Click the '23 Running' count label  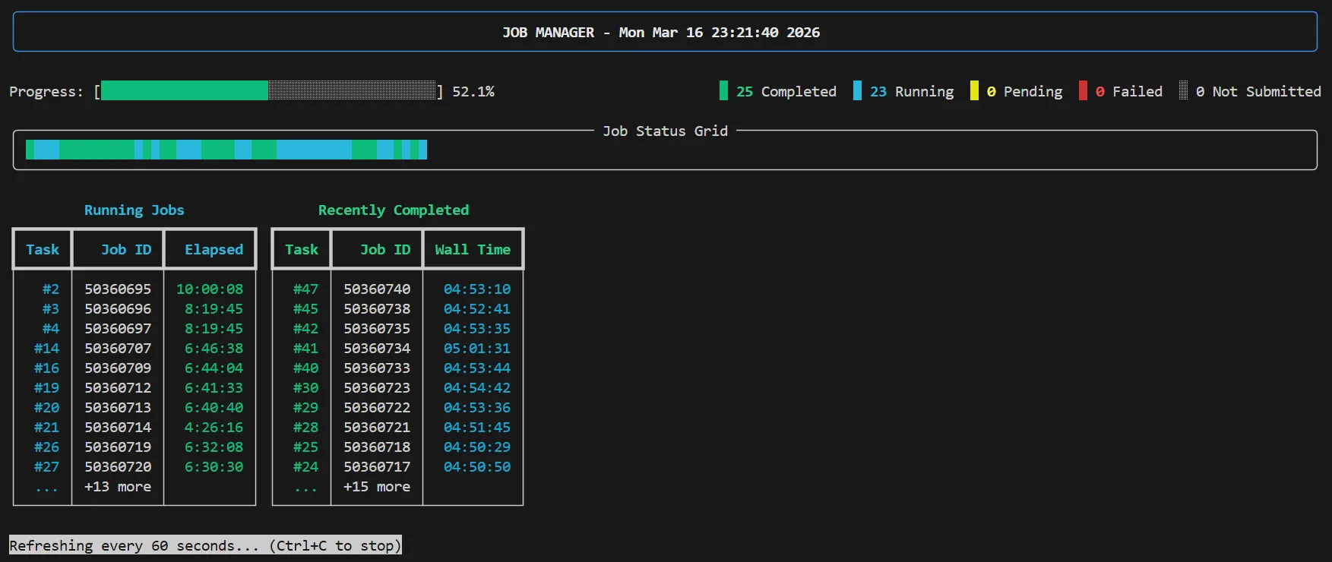pos(912,92)
